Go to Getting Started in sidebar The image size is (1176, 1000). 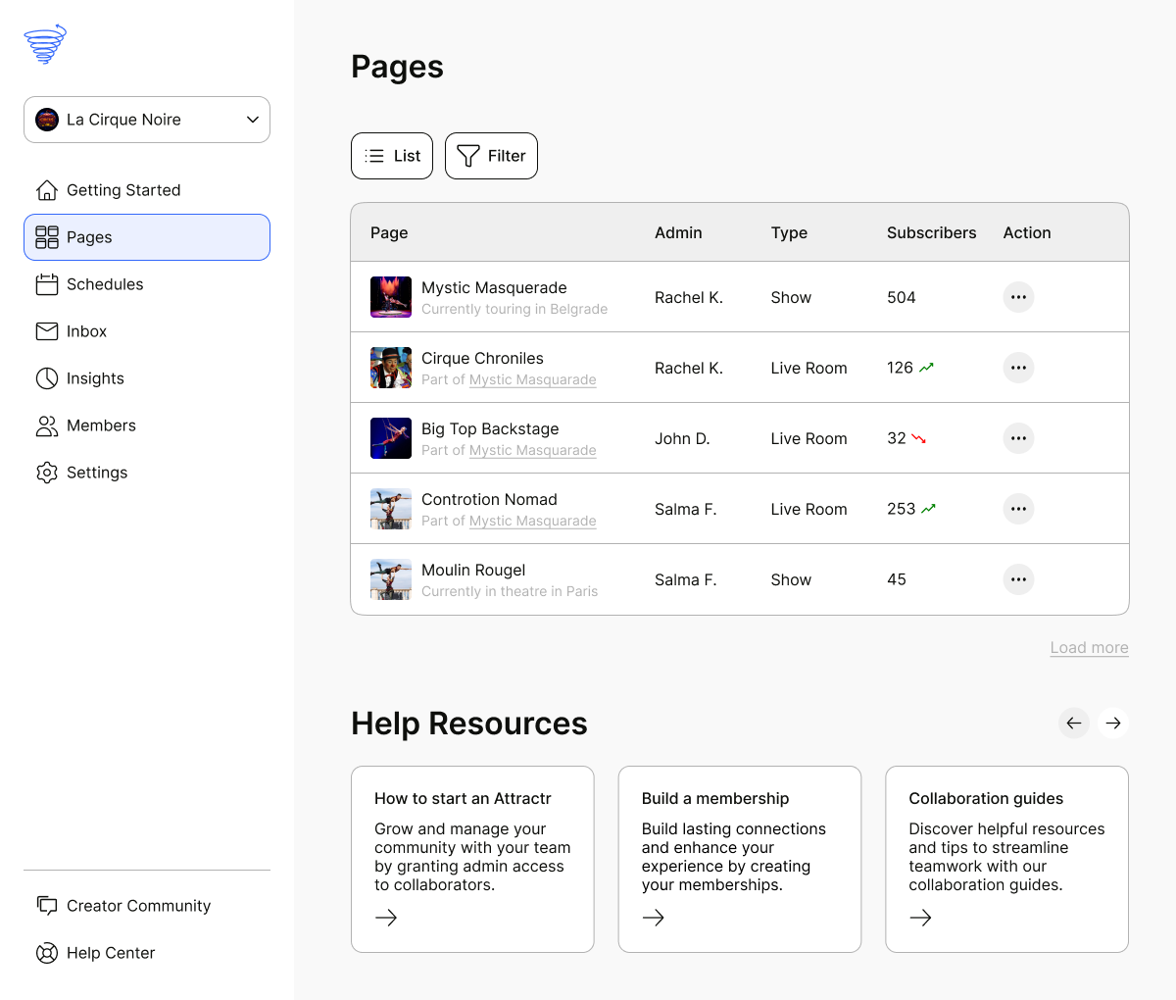(122, 190)
